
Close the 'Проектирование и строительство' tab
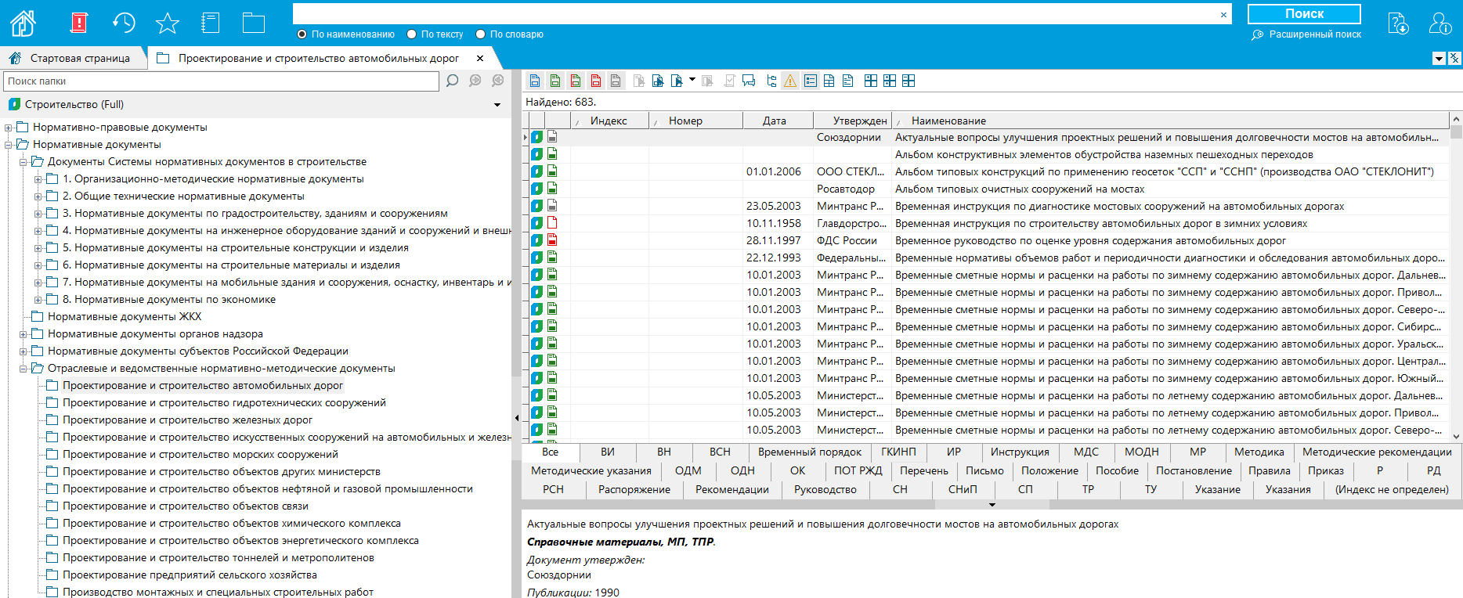480,58
